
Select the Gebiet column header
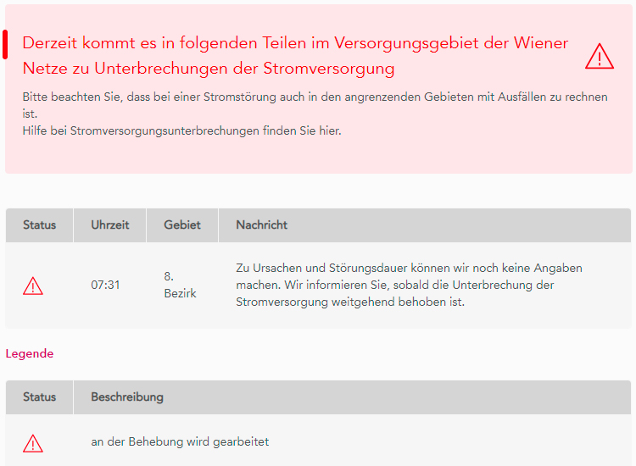(182, 225)
